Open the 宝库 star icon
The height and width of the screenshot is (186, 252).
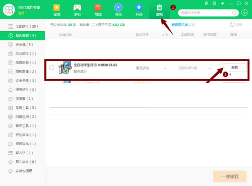tap(56, 8)
